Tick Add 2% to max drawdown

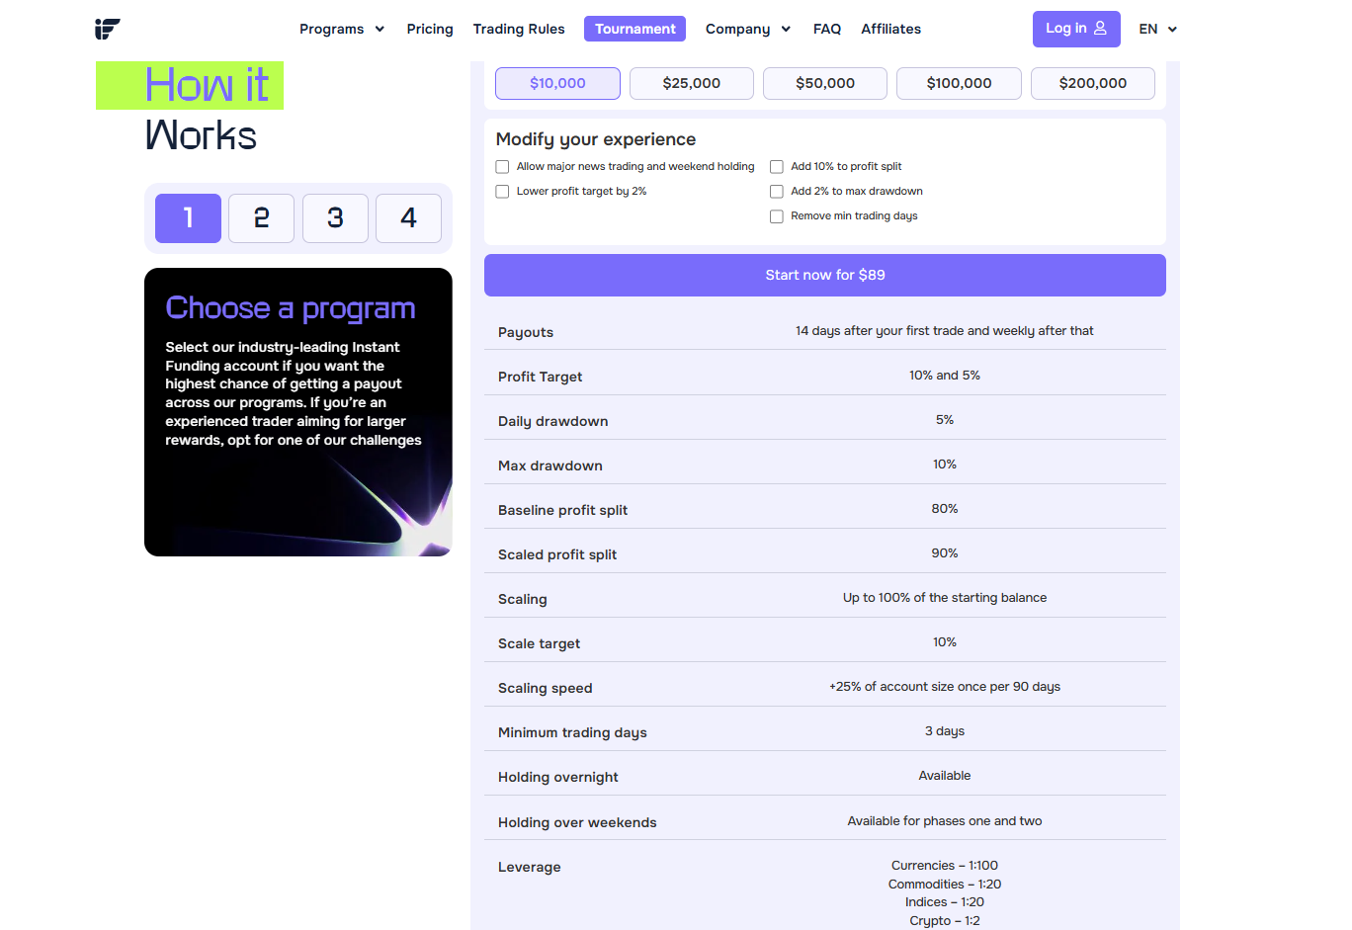point(777,192)
